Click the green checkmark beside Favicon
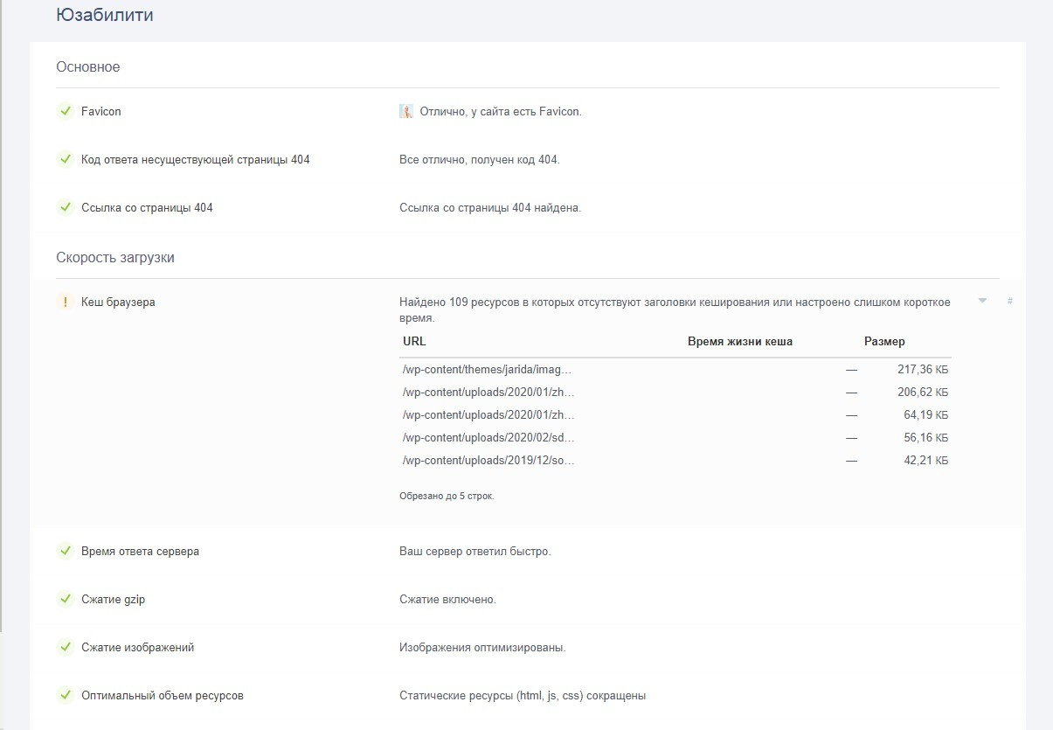The width and height of the screenshot is (1053, 730). [65, 111]
